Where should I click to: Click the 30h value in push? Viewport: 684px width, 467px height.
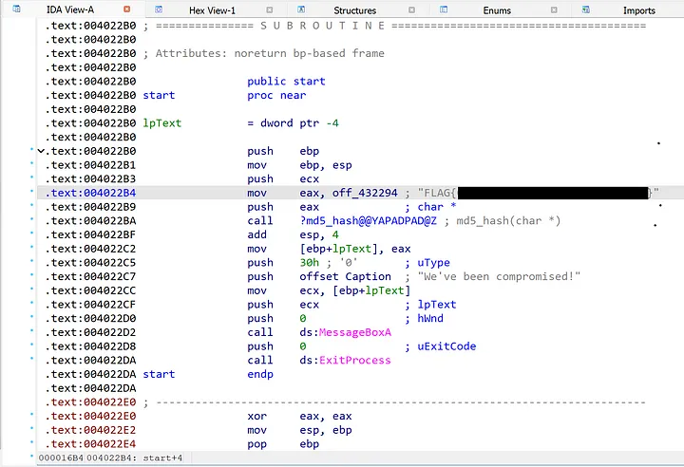(x=309, y=263)
